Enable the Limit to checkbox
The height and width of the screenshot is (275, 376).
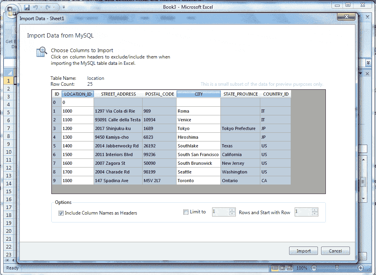(186, 212)
